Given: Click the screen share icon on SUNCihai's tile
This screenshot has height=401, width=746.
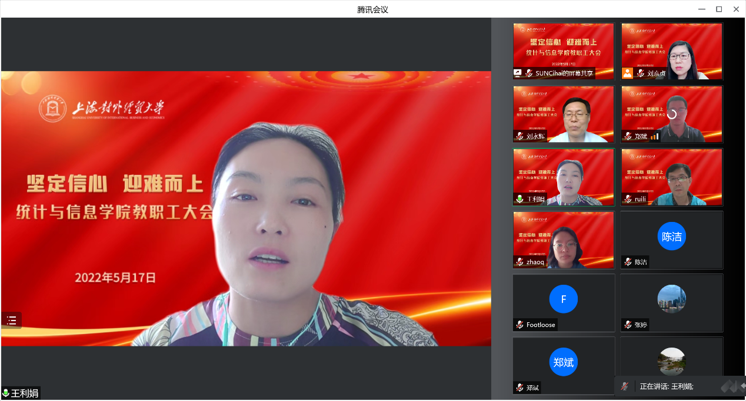Looking at the screenshot, I should 518,73.
